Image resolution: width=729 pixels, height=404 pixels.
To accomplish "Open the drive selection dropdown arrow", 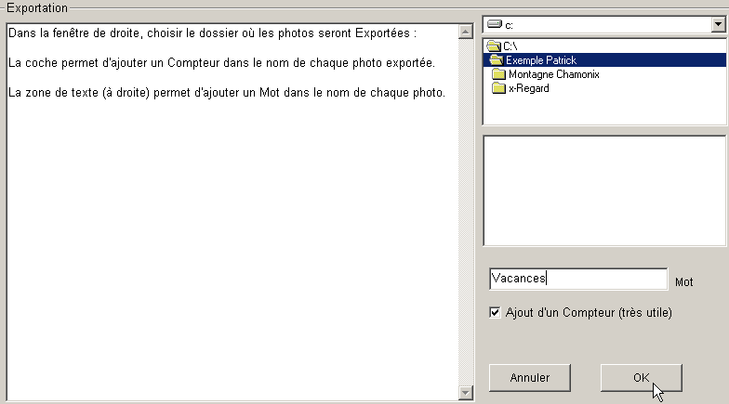I will [718, 24].
